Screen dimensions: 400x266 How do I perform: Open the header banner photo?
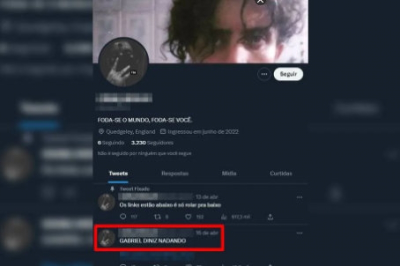click(200, 31)
